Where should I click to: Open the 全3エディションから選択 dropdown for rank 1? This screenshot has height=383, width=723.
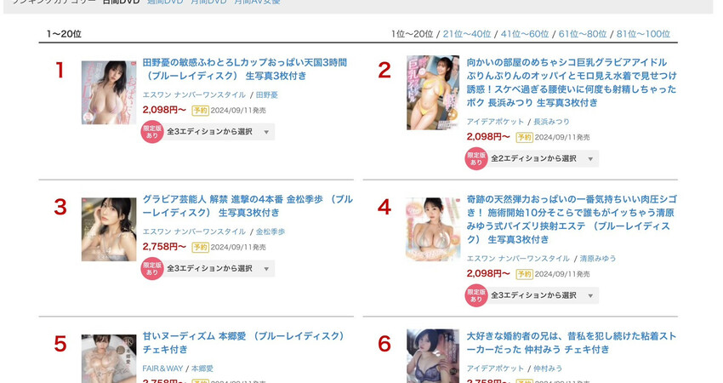(219, 132)
